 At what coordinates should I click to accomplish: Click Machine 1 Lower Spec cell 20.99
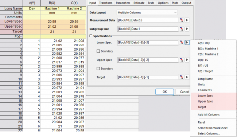[52, 21]
